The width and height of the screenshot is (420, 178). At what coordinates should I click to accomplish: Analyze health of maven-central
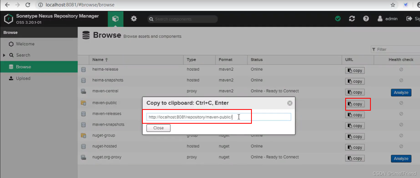[401, 93]
